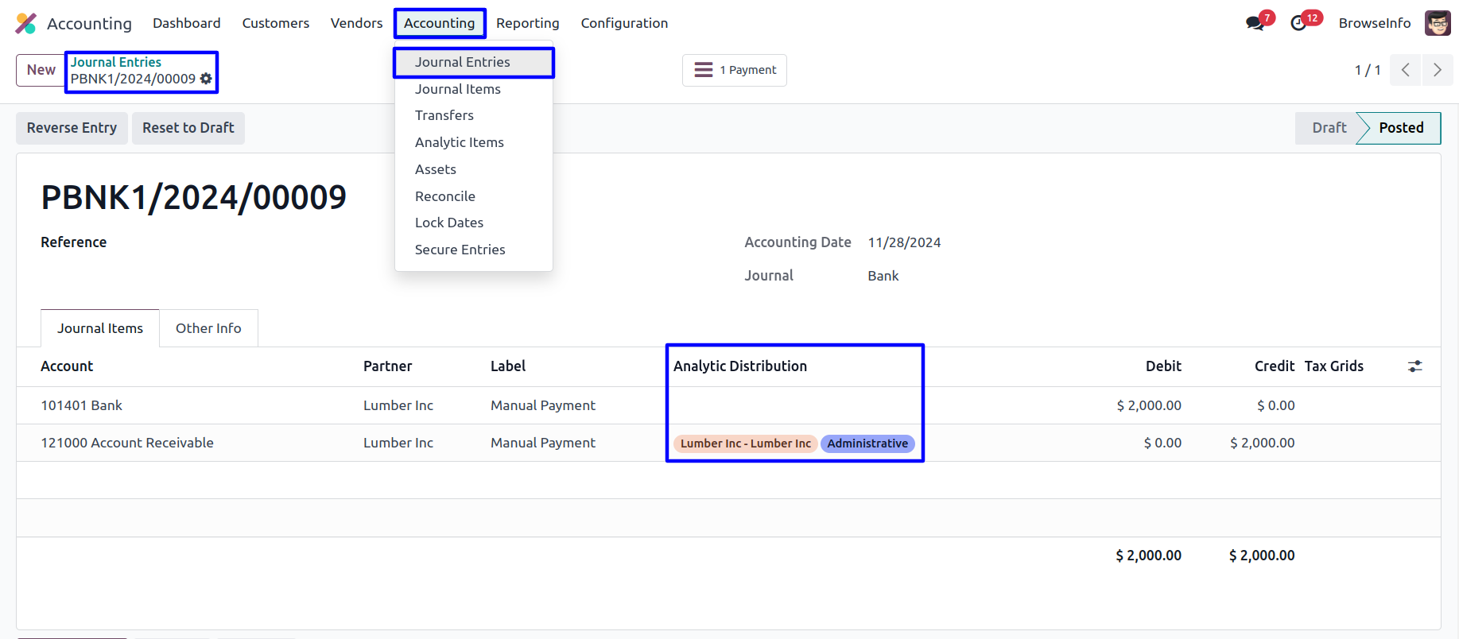The height and width of the screenshot is (639, 1459).
Task: Open the activities clock icon
Action: (1298, 23)
